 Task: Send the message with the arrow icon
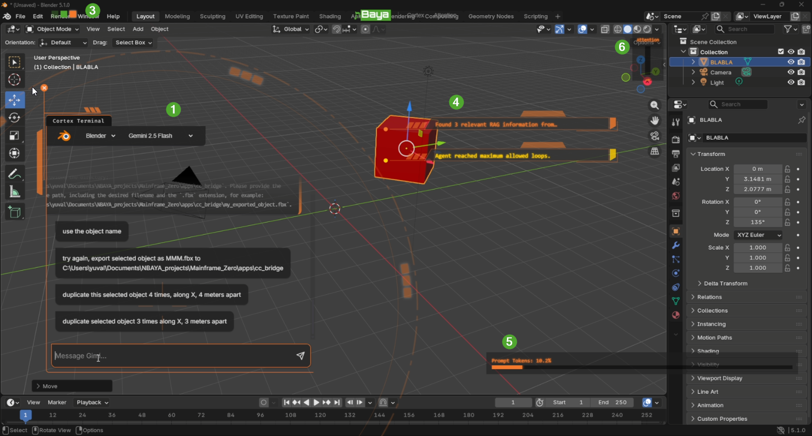click(x=300, y=356)
